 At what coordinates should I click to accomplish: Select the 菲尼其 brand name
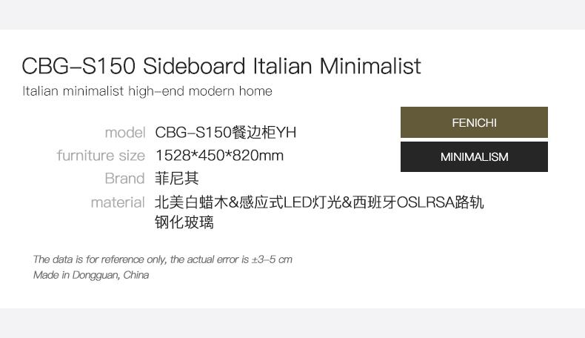click(x=177, y=179)
